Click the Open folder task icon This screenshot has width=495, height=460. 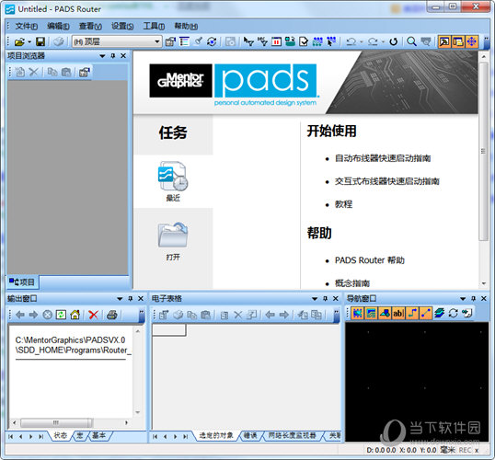coord(173,235)
